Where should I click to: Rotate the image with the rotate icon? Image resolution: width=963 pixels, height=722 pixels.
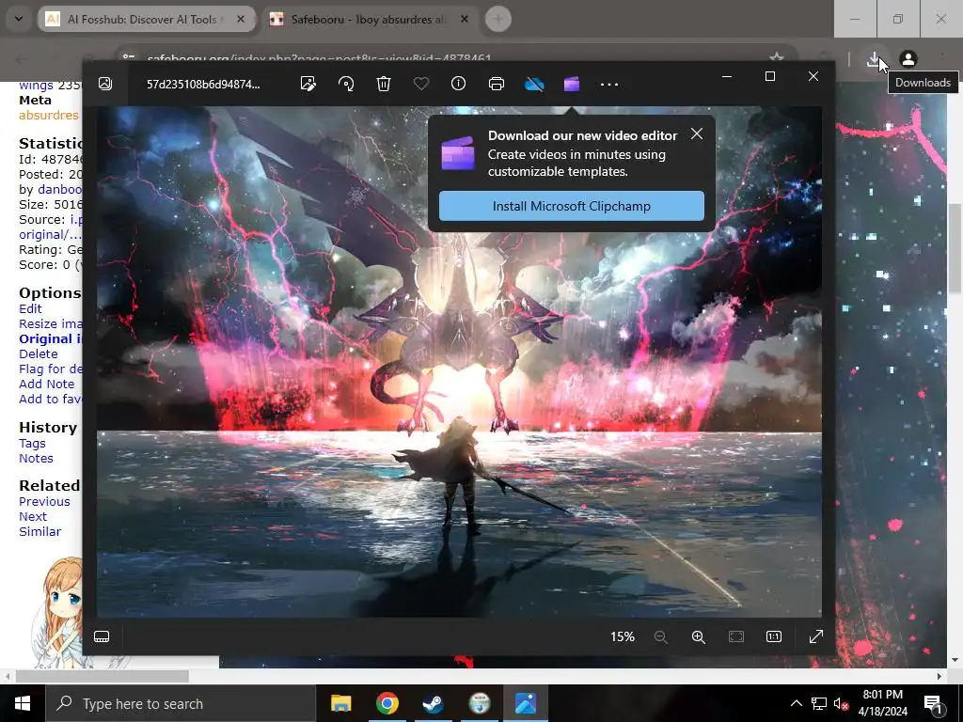346,84
